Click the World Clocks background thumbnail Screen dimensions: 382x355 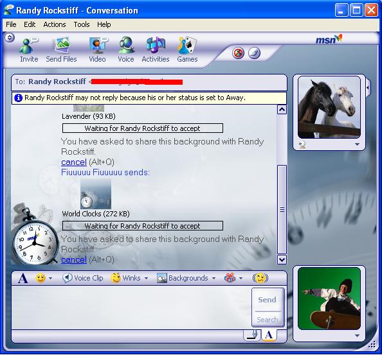point(96,195)
